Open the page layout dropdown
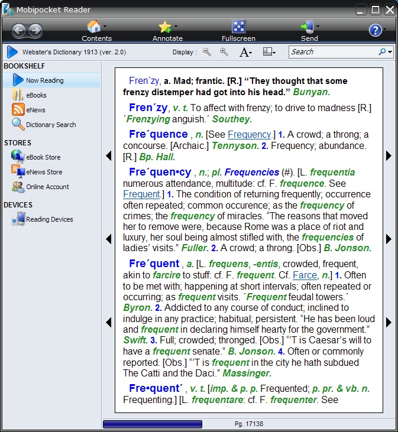Screen dimensions: 398x432 [269, 52]
